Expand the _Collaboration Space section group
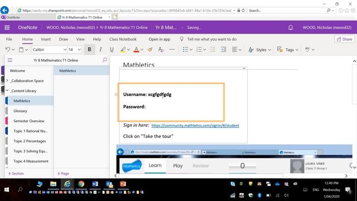The image size is (357, 201). point(7,80)
